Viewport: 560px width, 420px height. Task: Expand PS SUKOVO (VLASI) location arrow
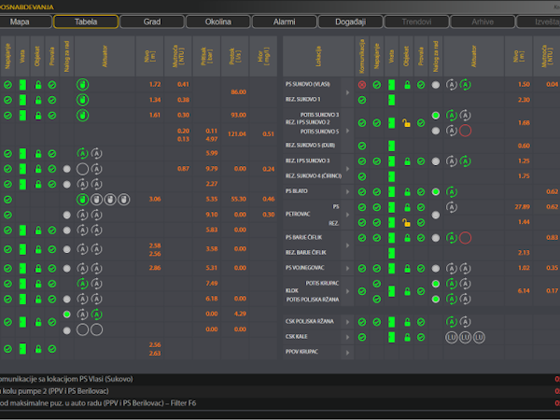[x=347, y=92]
